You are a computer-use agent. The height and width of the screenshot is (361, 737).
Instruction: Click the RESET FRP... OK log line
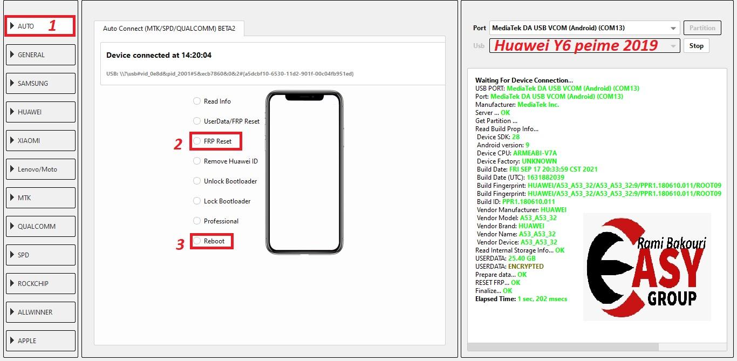coord(497,283)
